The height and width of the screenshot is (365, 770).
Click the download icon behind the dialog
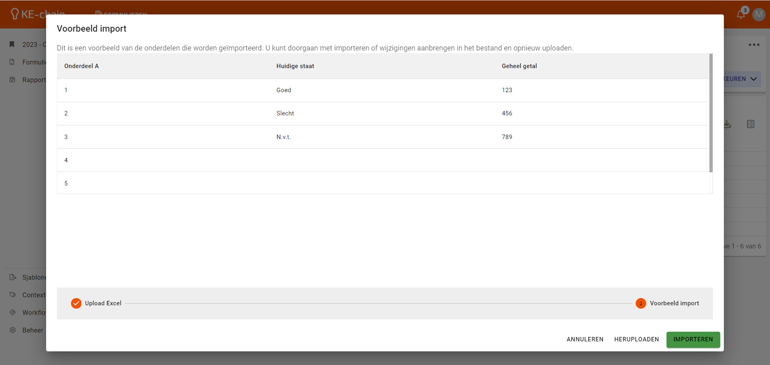click(727, 124)
